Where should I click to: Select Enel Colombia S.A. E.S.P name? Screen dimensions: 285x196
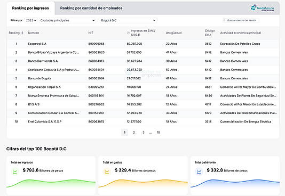(45, 121)
